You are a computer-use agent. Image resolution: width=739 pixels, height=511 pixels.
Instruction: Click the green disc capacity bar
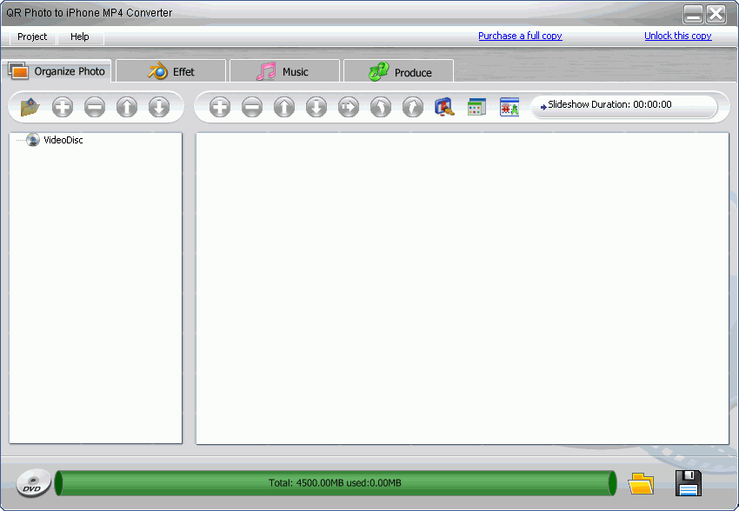tap(335, 482)
